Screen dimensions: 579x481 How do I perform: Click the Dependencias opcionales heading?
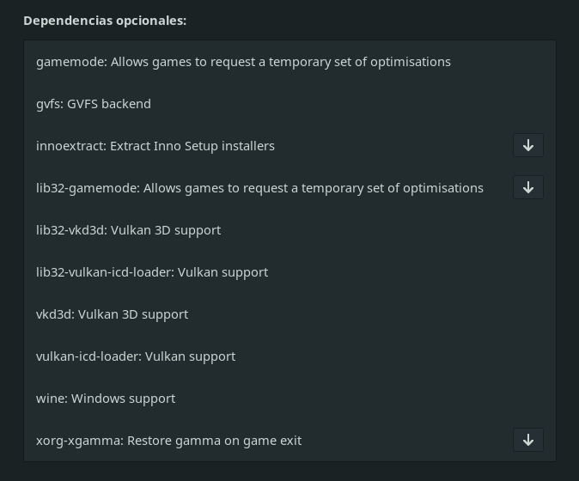105,21
